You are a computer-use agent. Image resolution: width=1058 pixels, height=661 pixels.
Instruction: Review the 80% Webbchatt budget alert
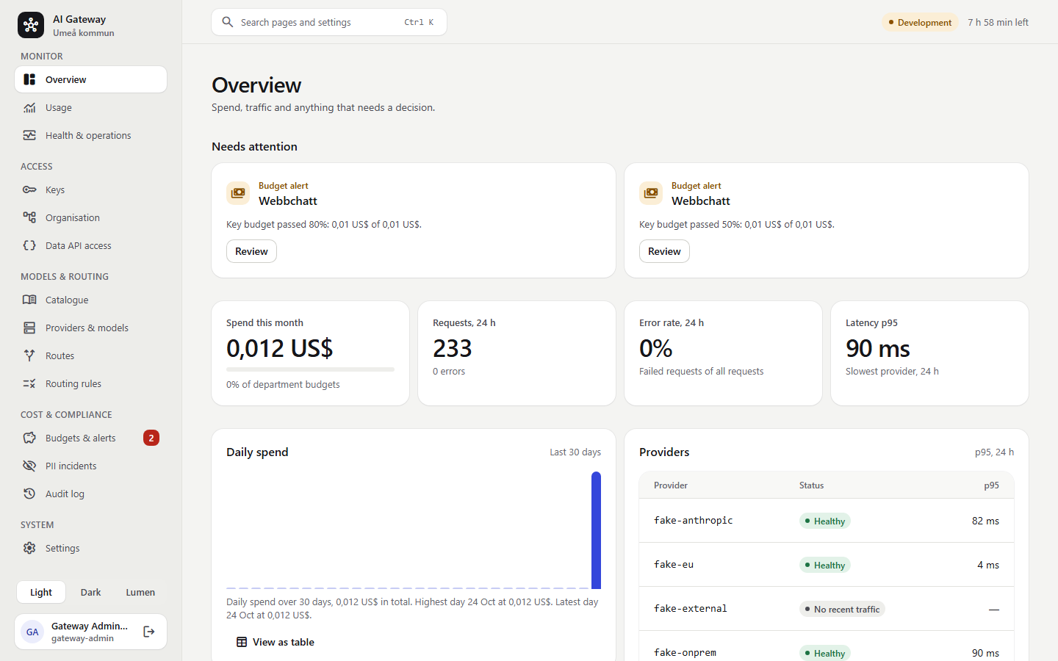pos(251,251)
